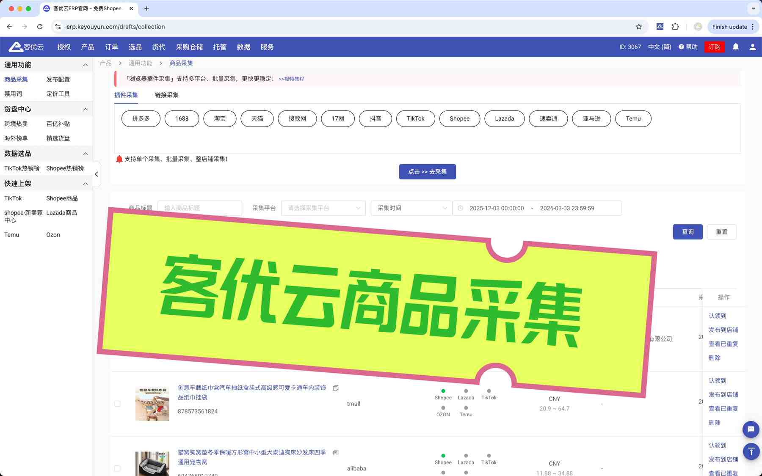
Task: Open the chat support floating button
Action: (x=751, y=429)
